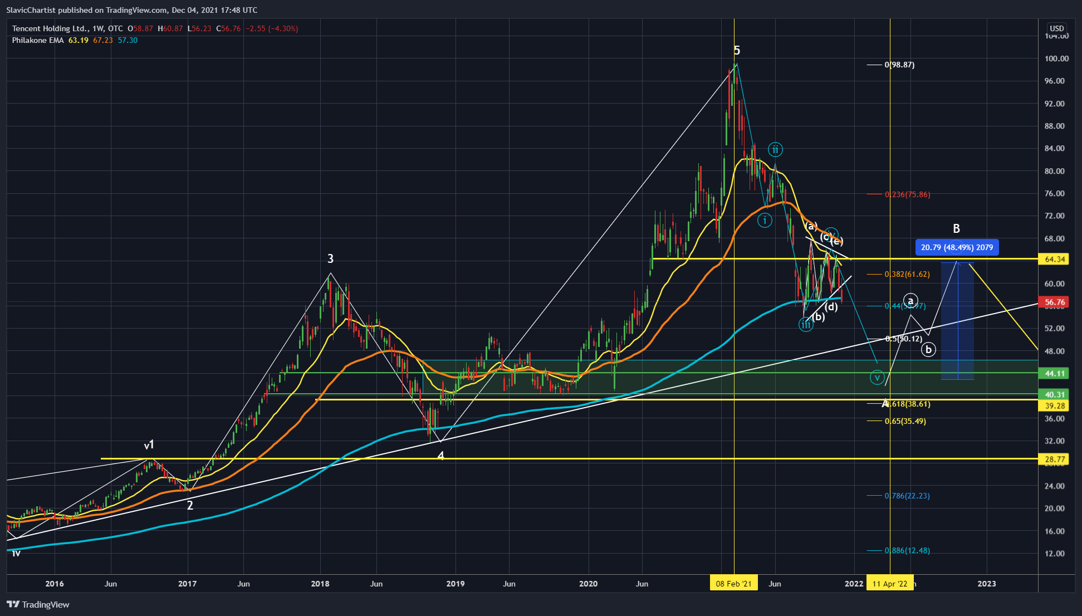Select the 11 Apr '22 date marker
This screenshot has width=1082, height=616.
point(890,584)
